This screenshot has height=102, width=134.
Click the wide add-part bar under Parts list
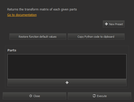[x=67, y=83]
